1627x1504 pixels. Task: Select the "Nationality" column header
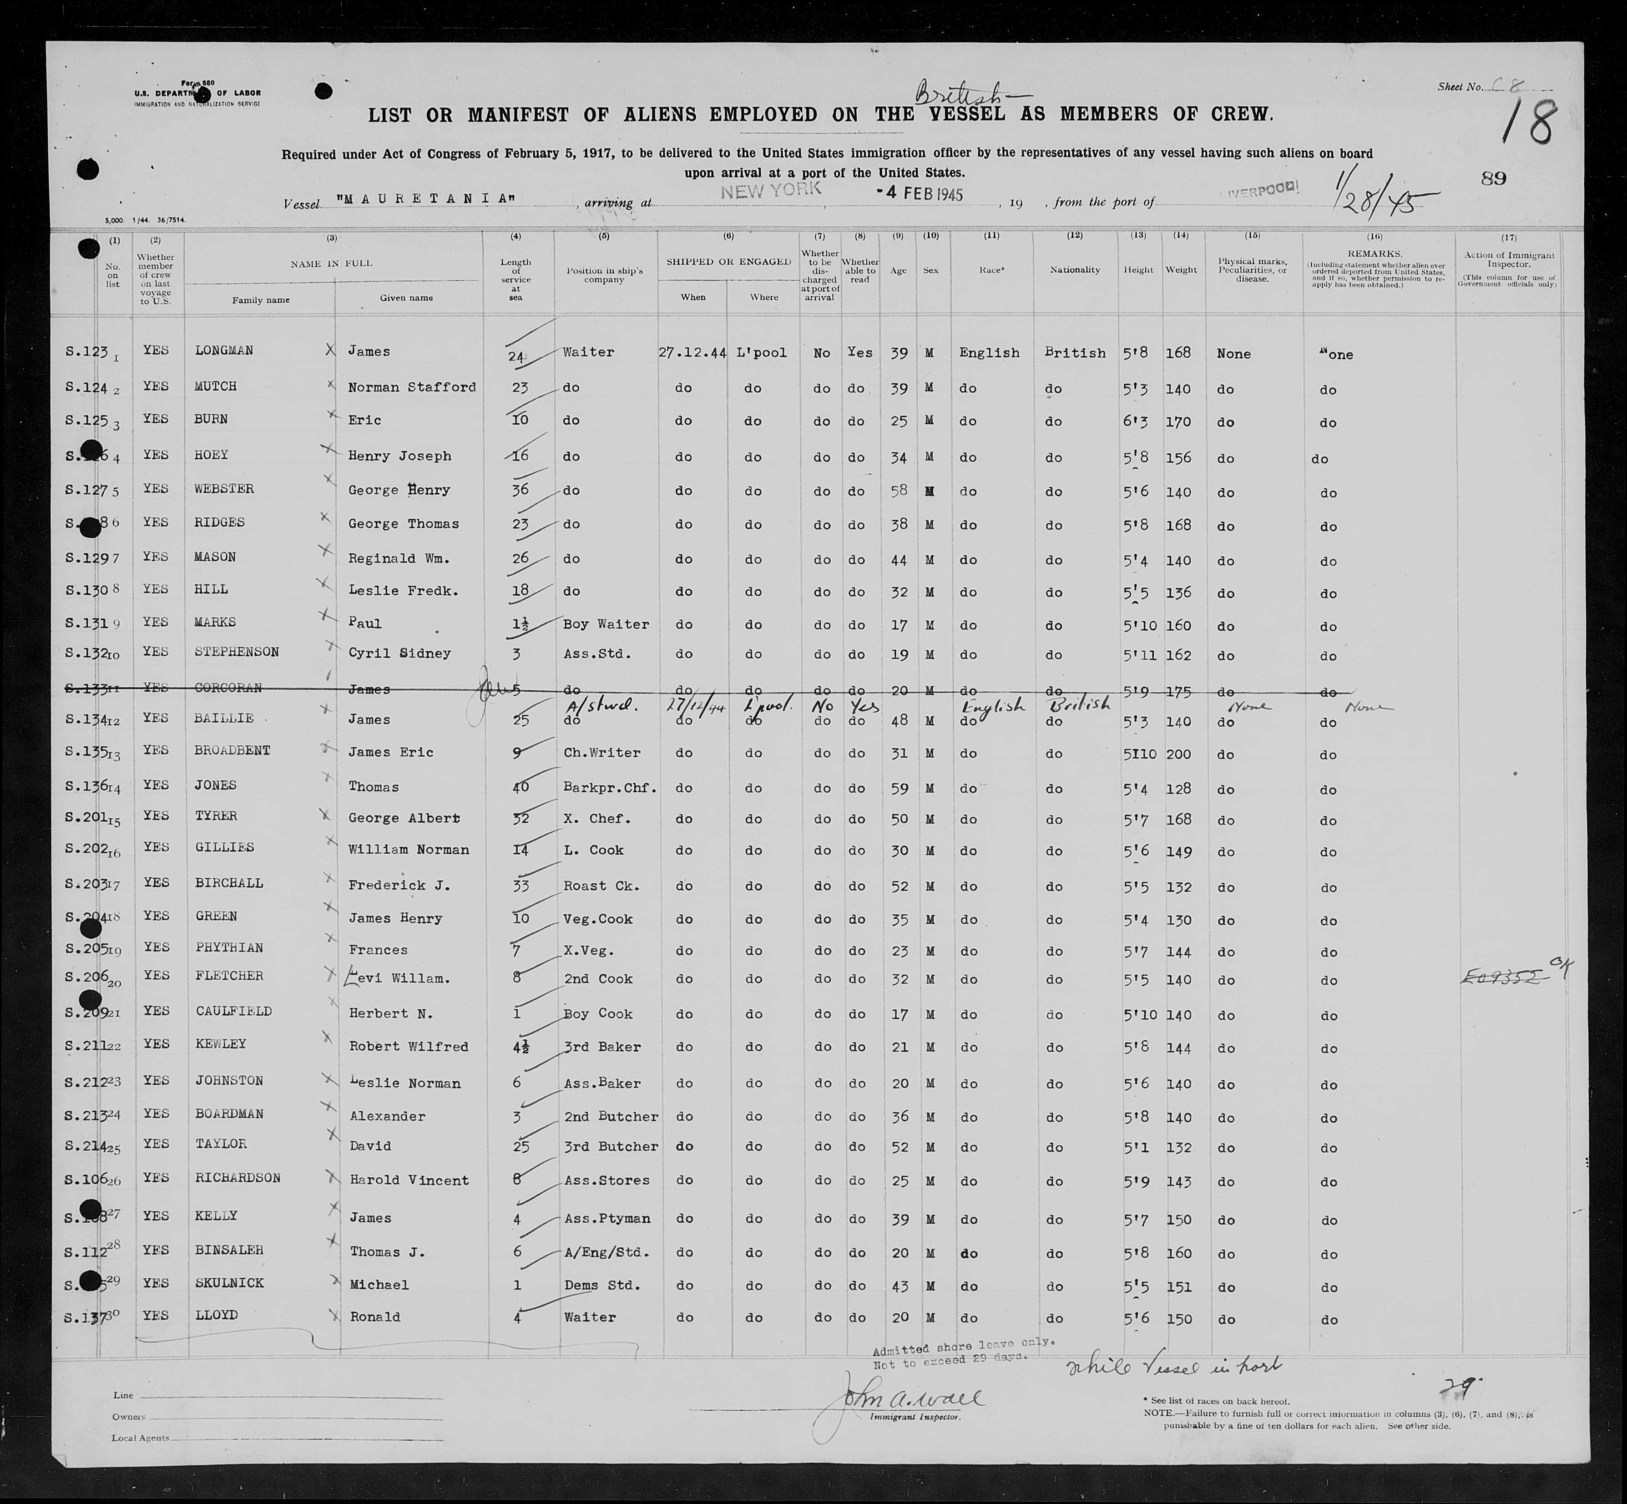pos(1075,269)
